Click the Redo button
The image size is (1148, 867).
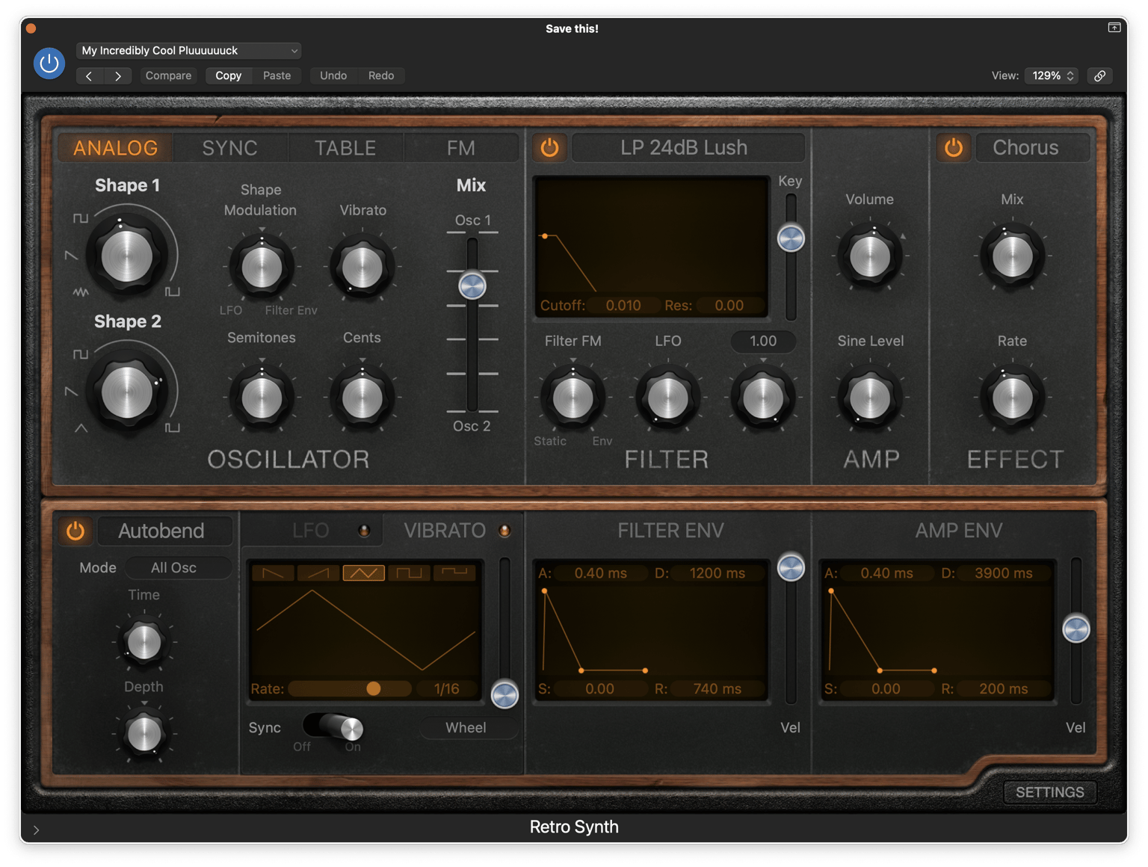coord(381,75)
